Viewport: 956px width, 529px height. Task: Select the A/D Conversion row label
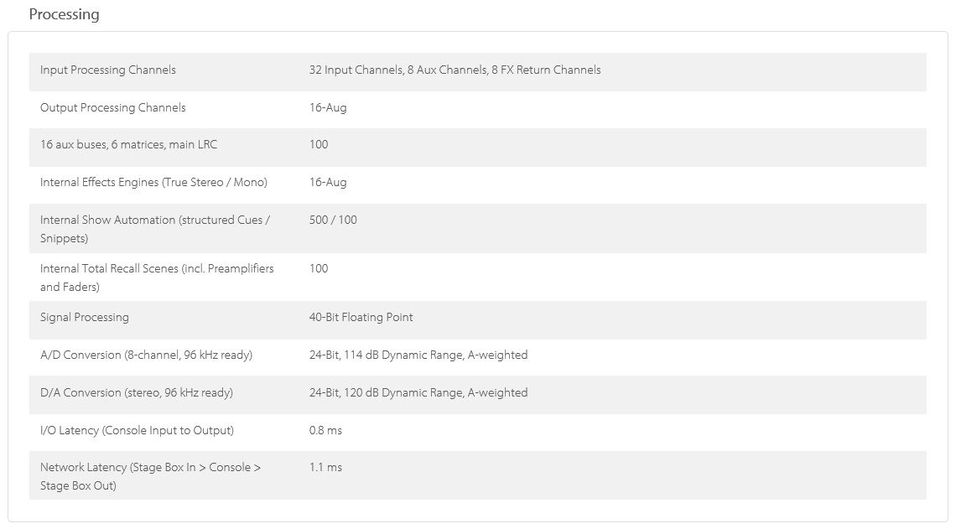tap(146, 355)
